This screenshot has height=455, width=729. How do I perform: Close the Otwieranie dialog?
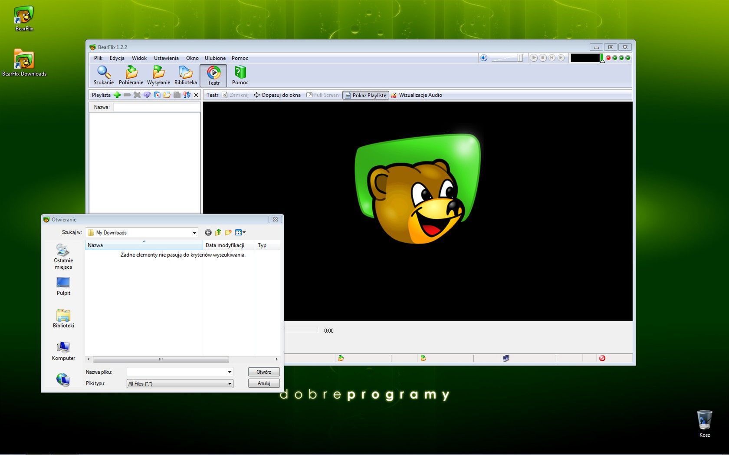click(x=275, y=220)
